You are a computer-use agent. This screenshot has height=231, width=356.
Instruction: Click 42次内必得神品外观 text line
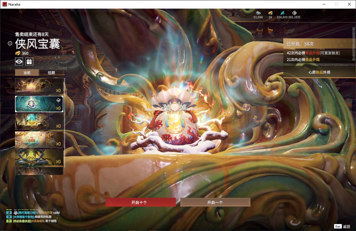pyautogui.click(x=313, y=53)
